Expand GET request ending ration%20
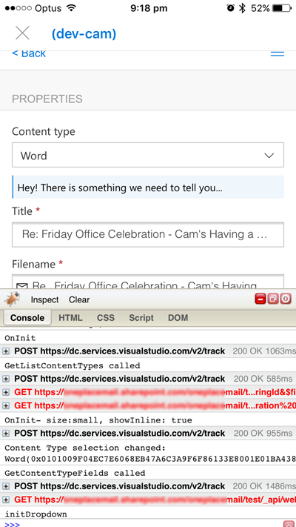 (6, 405)
